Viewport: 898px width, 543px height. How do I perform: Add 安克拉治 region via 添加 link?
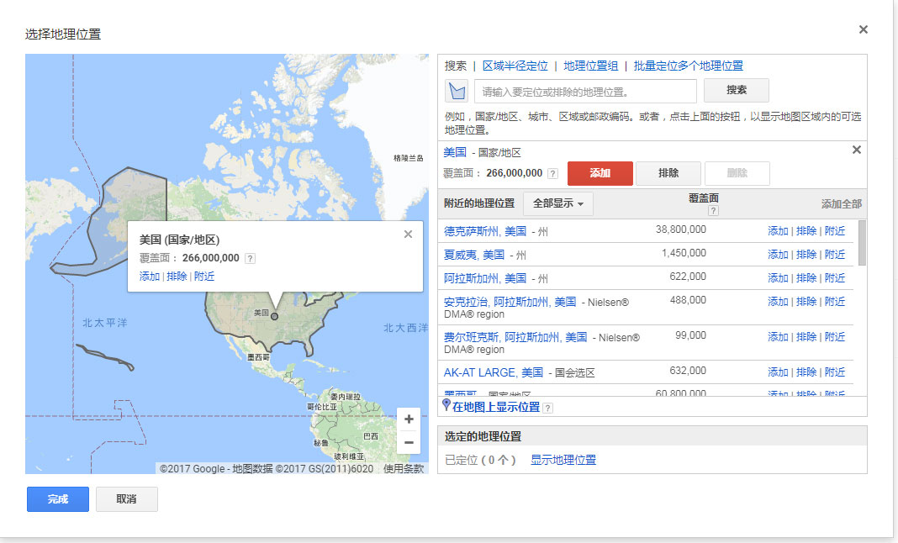(x=778, y=301)
